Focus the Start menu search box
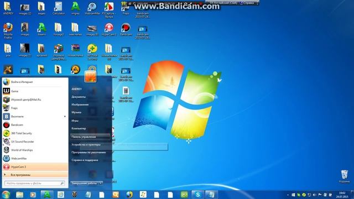Screen dimensions: 354x199 [34, 184]
